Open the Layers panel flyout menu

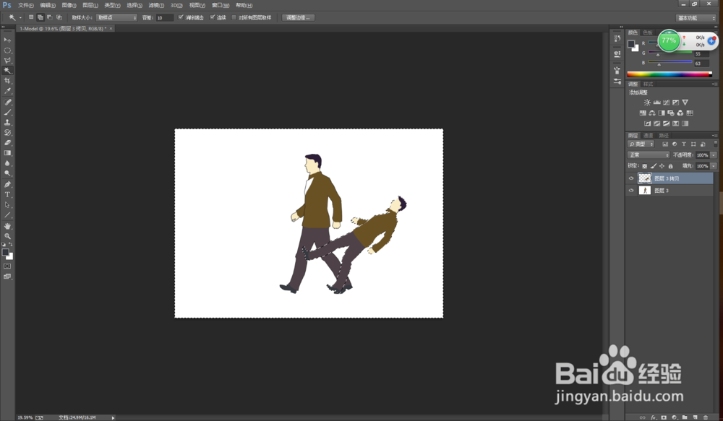click(x=714, y=136)
